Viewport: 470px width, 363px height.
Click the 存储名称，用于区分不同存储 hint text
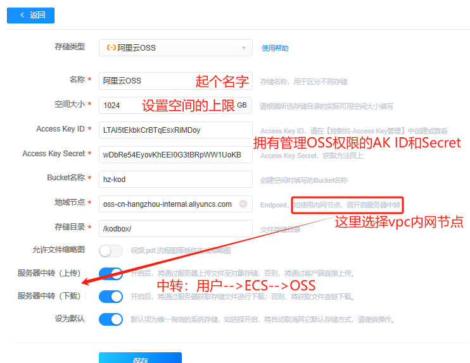303,82
